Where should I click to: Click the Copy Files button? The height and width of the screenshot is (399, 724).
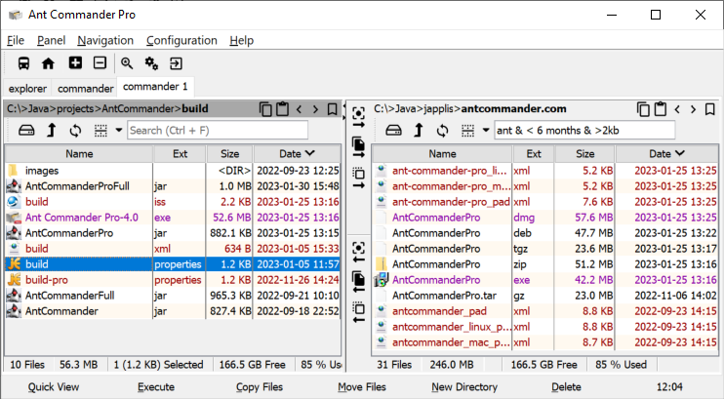pos(259,387)
